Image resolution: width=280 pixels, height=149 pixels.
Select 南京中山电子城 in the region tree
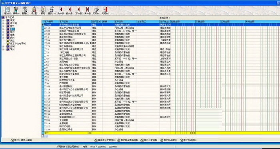[18, 44]
